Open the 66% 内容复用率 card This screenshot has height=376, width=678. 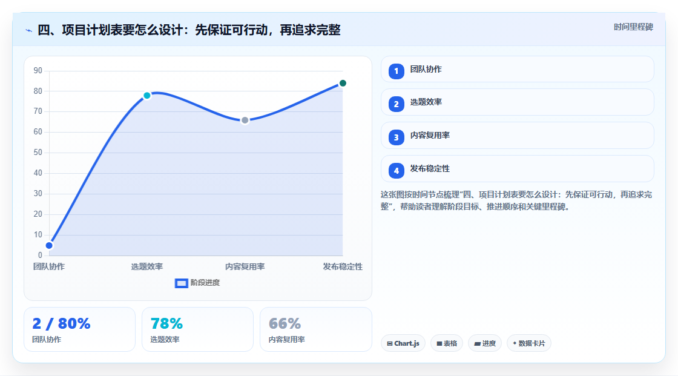pos(315,329)
